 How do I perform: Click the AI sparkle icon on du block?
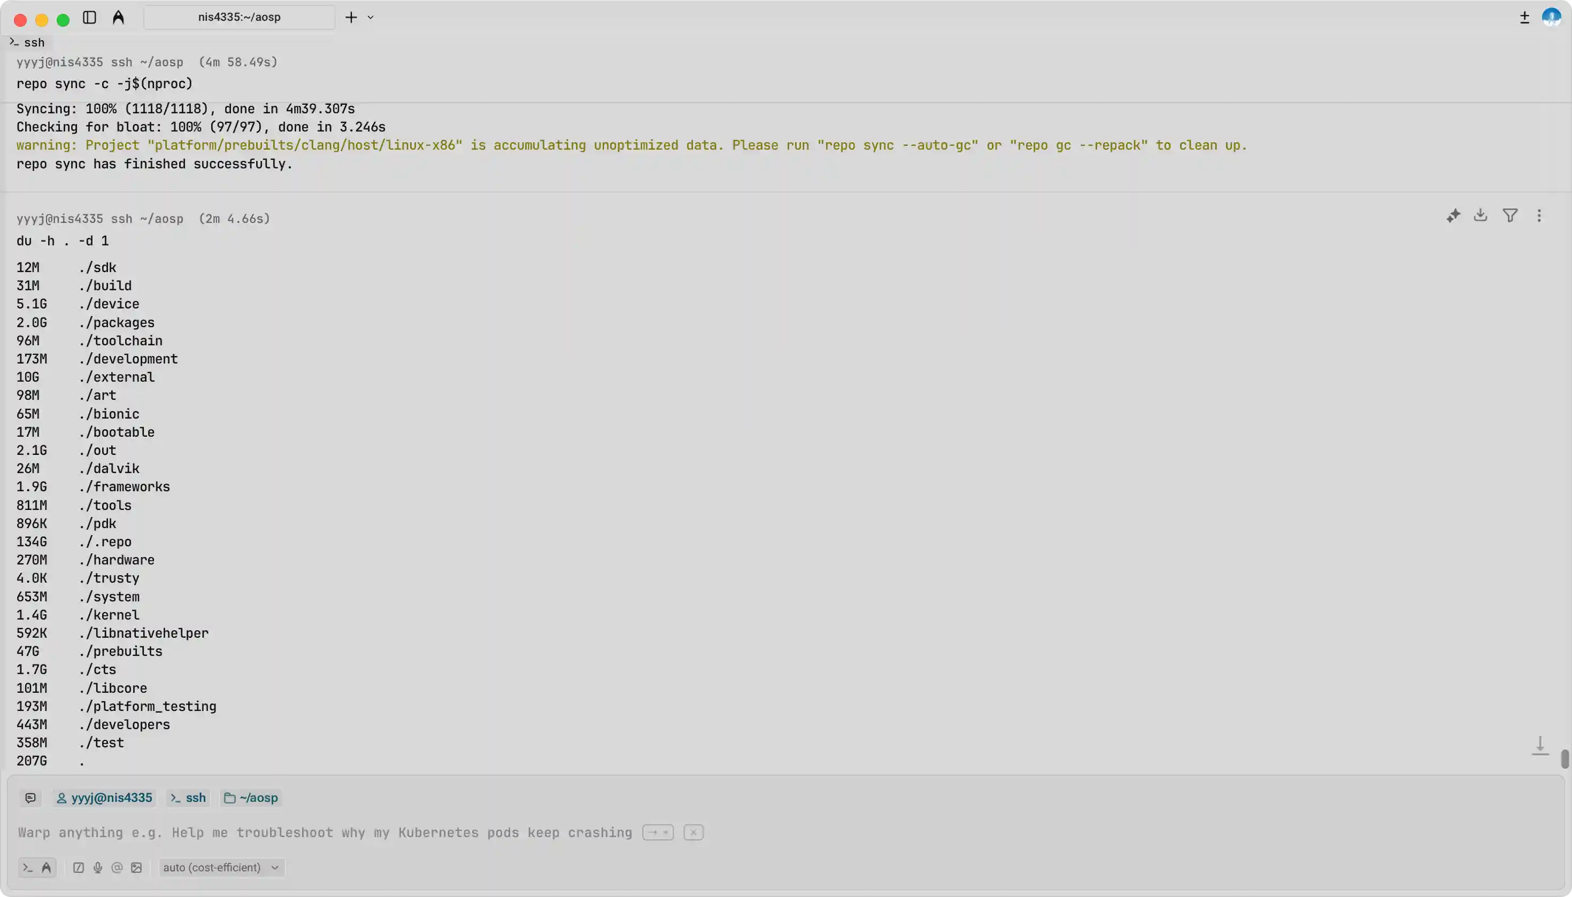(x=1453, y=215)
